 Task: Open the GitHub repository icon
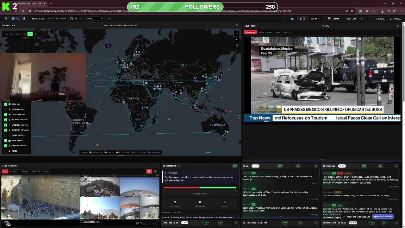coord(71,19)
